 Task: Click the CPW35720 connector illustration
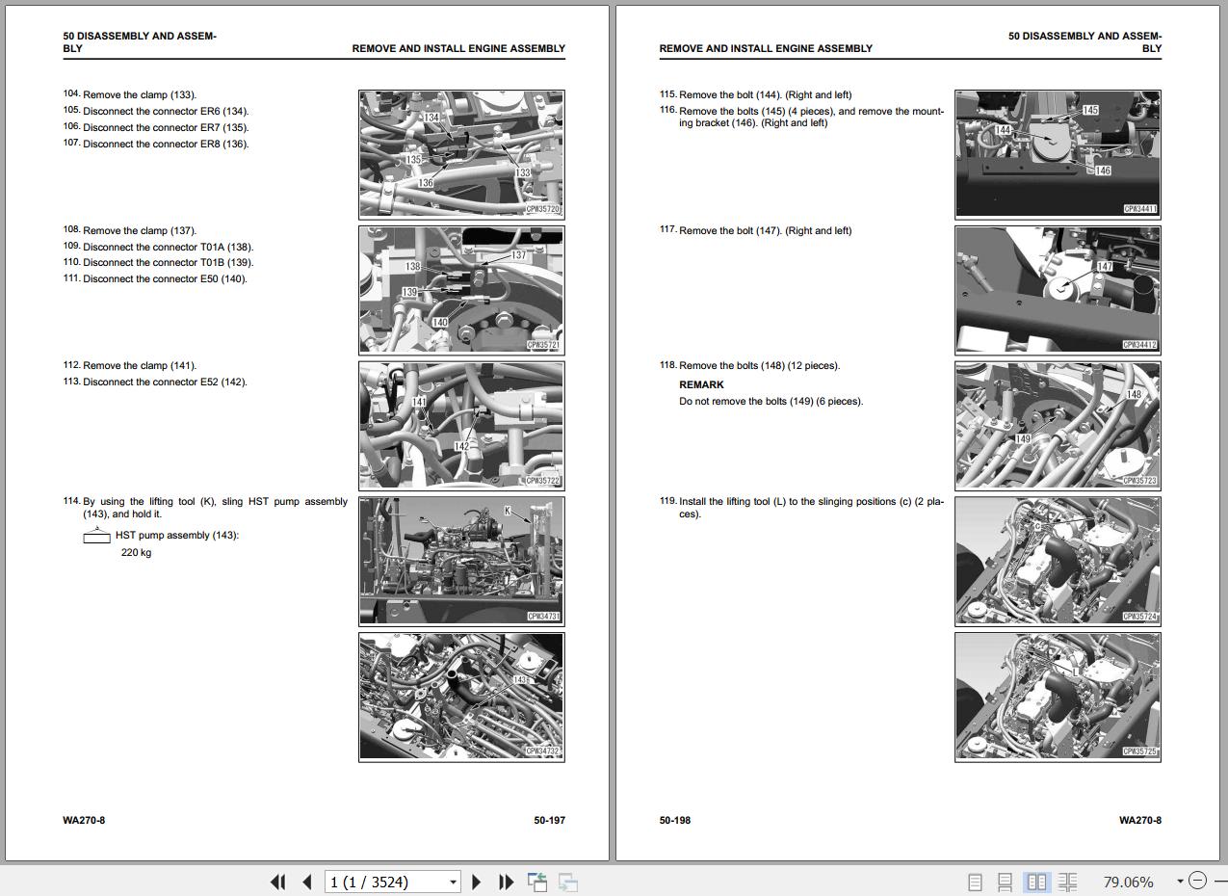click(461, 154)
